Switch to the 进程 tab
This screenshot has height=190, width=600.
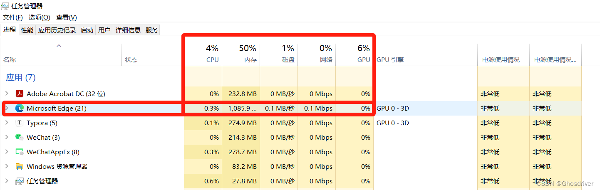(x=10, y=30)
